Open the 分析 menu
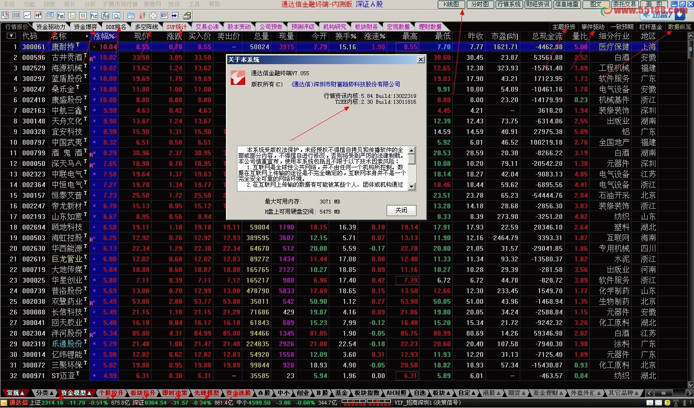The image size is (694, 408). tap(90, 4)
